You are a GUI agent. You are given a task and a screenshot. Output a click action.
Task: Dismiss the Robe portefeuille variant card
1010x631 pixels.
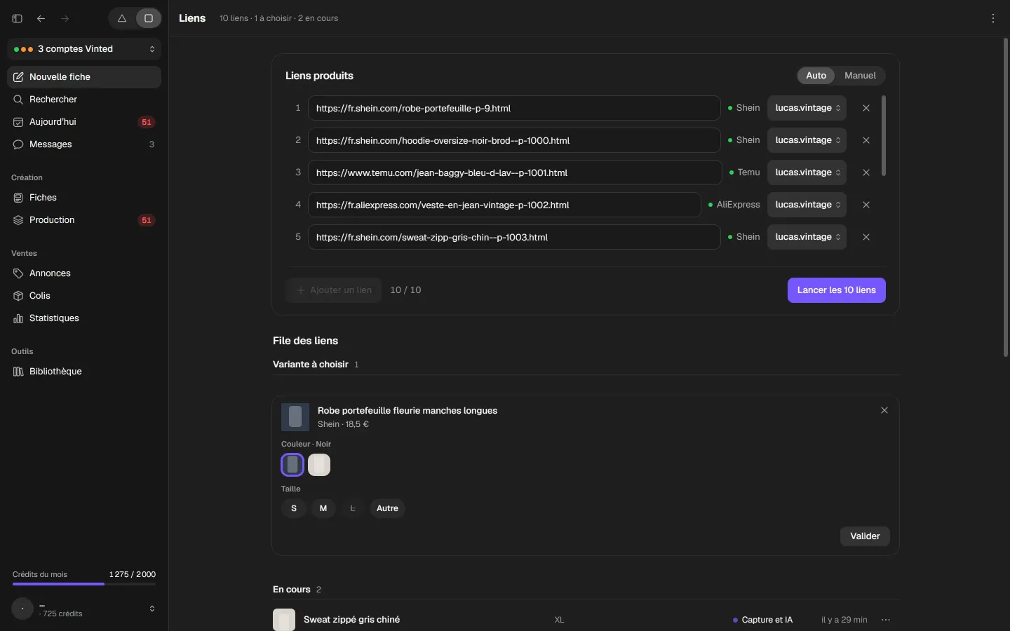point(884,411)
